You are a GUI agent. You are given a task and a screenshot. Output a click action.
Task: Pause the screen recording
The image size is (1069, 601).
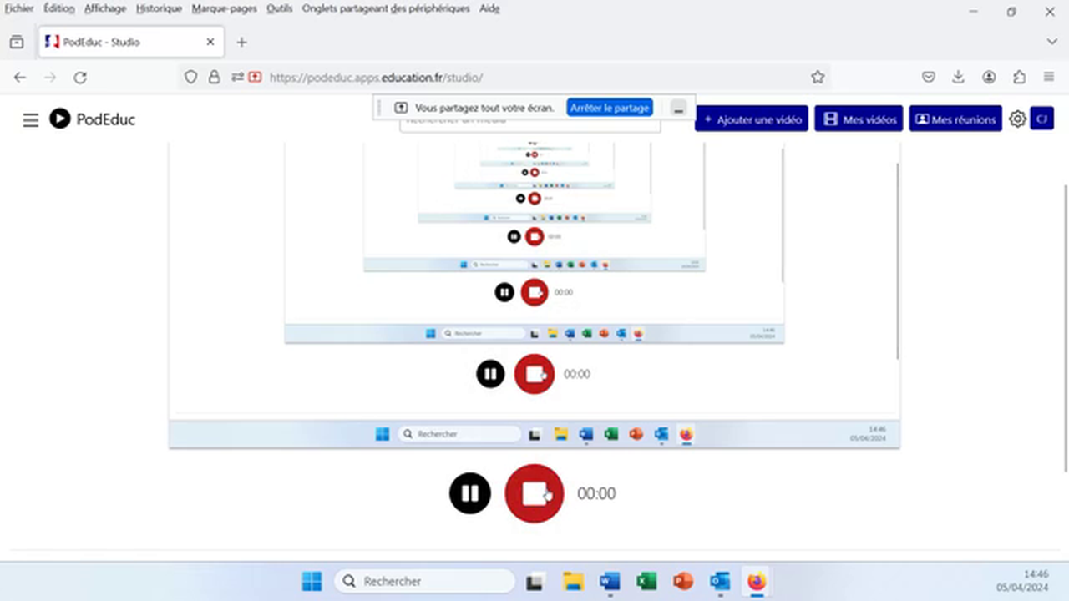point(470,493)
